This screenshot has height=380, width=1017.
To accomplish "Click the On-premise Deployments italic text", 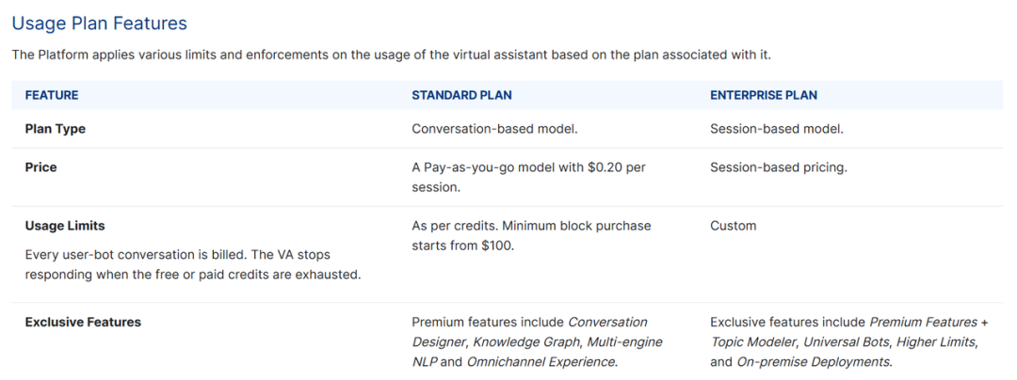I will click(x=813, y=360).
